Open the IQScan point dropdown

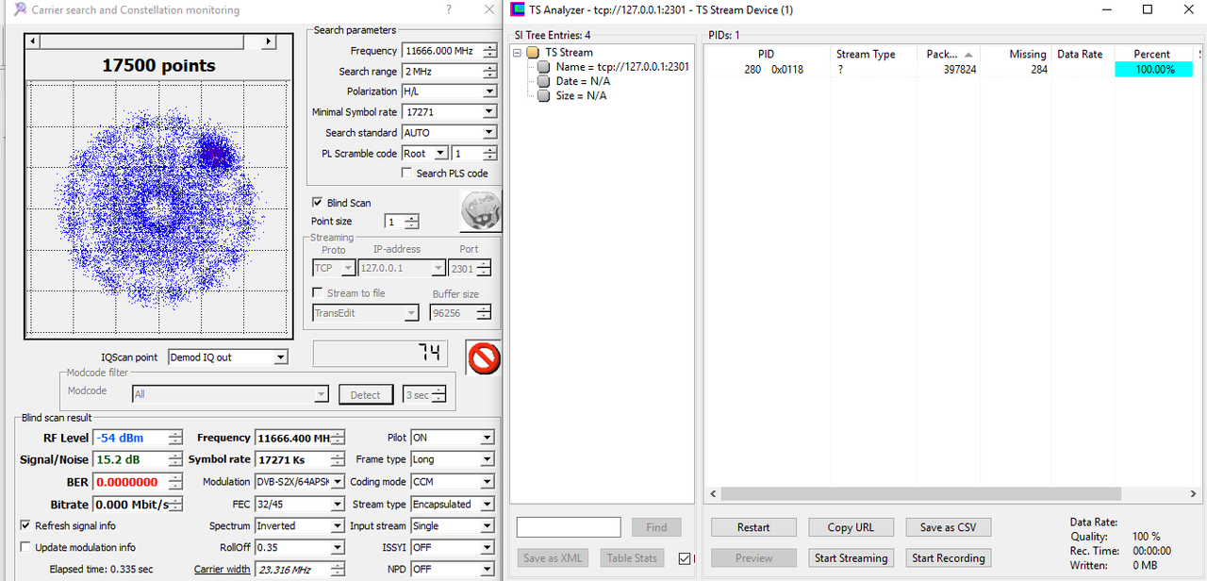click(227, 357)
